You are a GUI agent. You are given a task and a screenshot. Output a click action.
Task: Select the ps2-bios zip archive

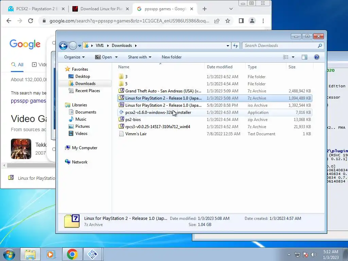coord(215,119)
